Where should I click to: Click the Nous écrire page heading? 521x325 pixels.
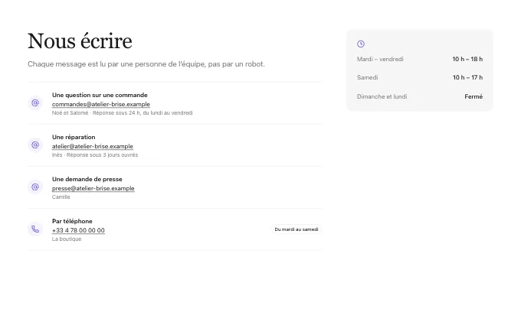(80, 41)
